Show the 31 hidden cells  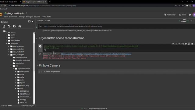51,71
